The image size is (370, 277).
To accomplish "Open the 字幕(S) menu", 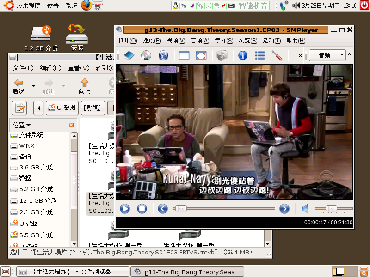I will click(x=224, y=41).
